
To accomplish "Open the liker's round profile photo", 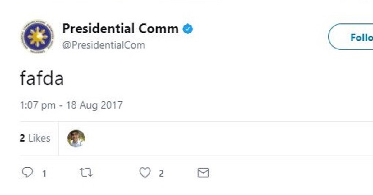I will tap(76, 138).
